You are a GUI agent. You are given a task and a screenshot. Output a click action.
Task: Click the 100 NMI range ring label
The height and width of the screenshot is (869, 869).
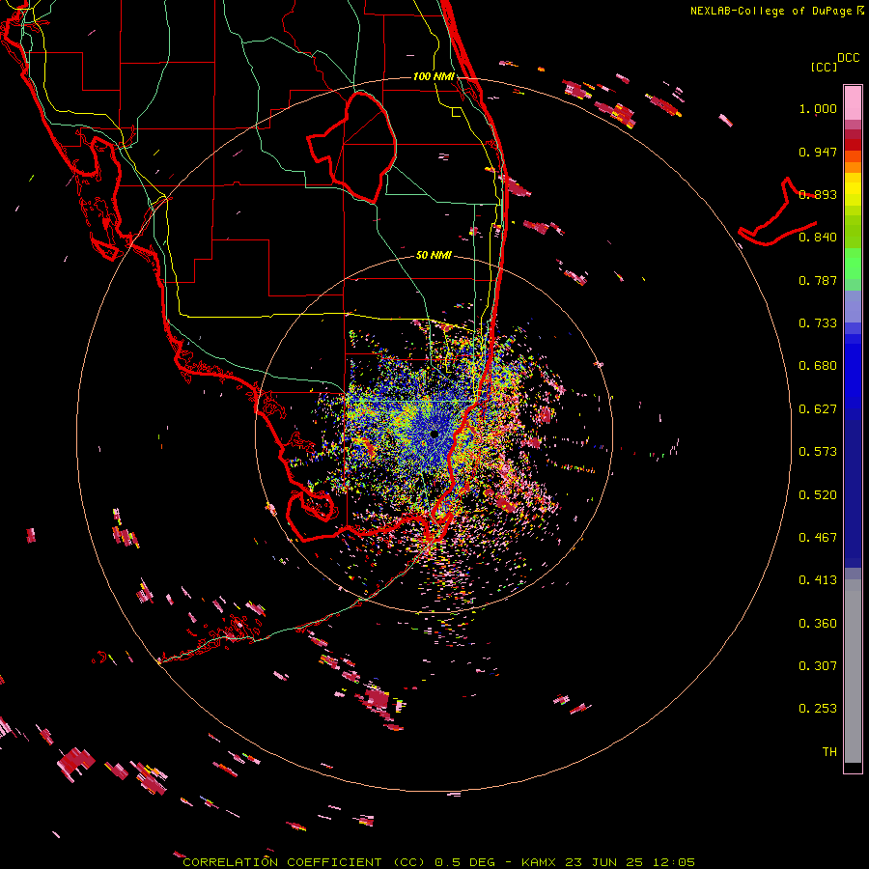(434, 76)
